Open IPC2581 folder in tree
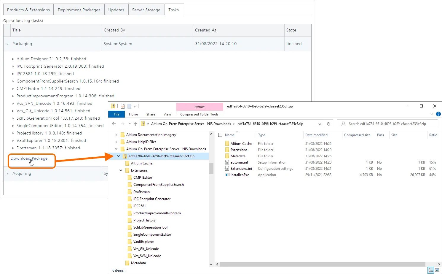Viewport: 442px width, 274px height. (139, 206)
